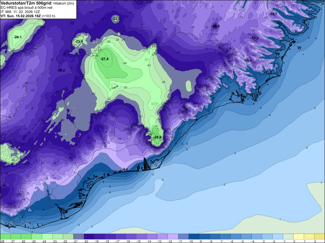The width and height of the screenshot is (325, 243).
Task: Click the 1 number in the legend scale
Action: (305, 241)
